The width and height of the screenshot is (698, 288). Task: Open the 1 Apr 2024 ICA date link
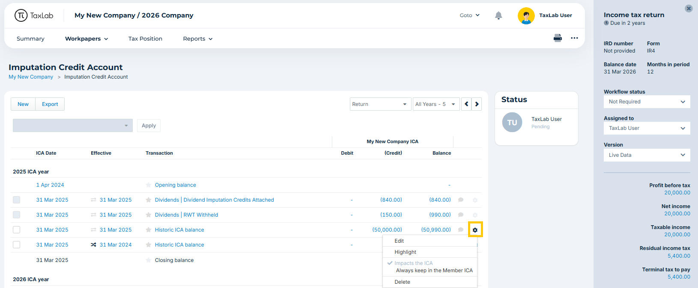[x=50, y=185]
